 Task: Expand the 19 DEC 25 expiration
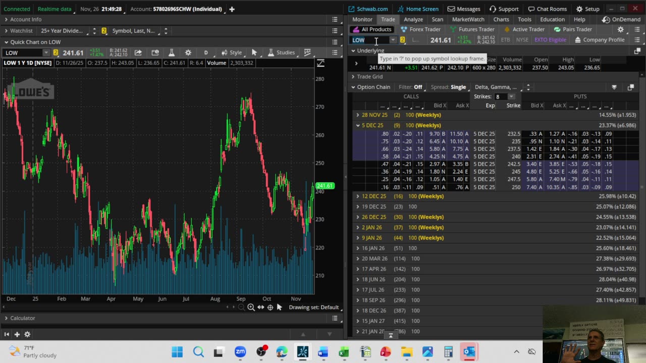[x=358, y=207]
